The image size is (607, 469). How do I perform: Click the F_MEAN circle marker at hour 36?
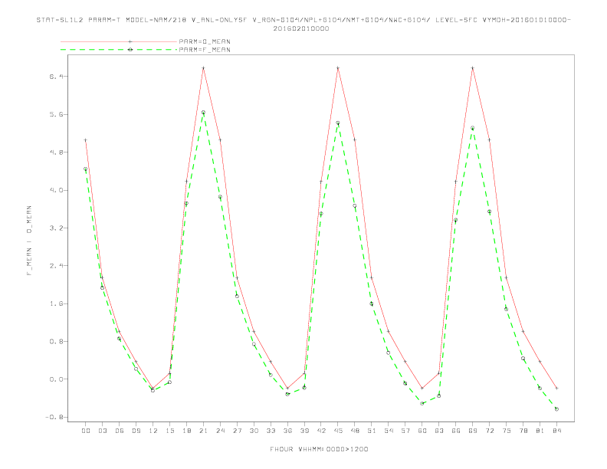pos(287,394)
